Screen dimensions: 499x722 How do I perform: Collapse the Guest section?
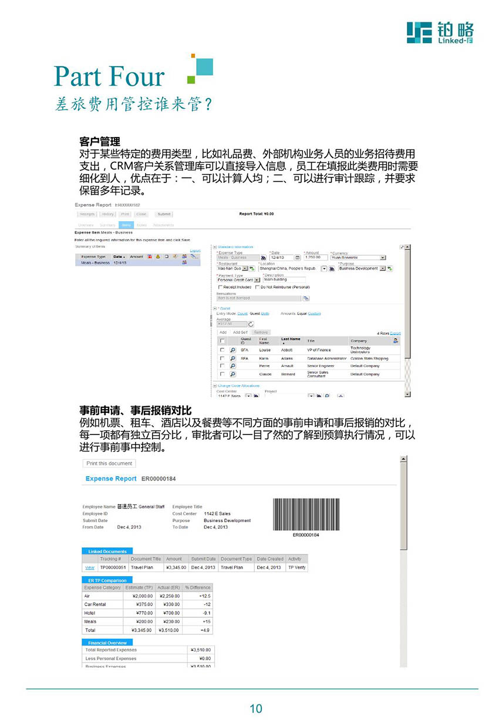click(x=214, y=309)
